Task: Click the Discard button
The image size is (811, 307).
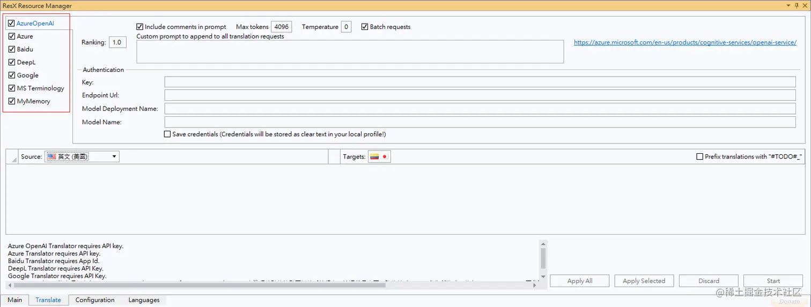Action: point(709,281)
